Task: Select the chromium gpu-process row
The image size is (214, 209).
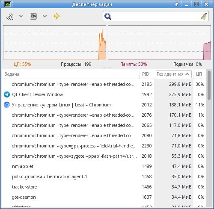Action: 104,146
